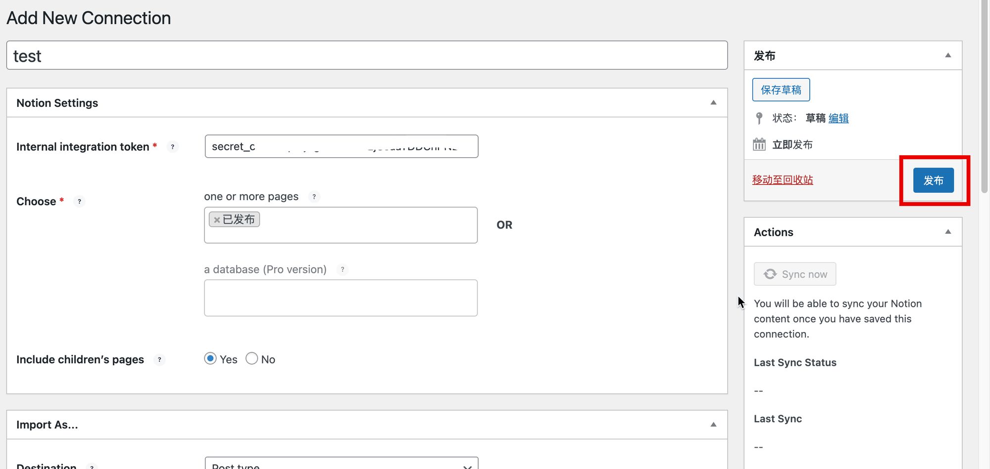990x469 pixels.
Task: Click the Last Sync Status heading
Action: tap(795, 363)
